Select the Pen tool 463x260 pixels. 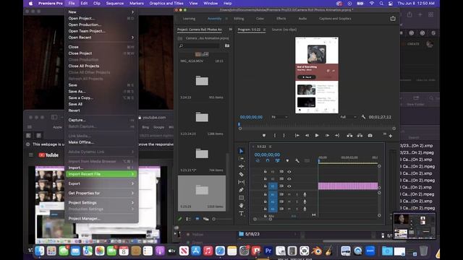241,190
